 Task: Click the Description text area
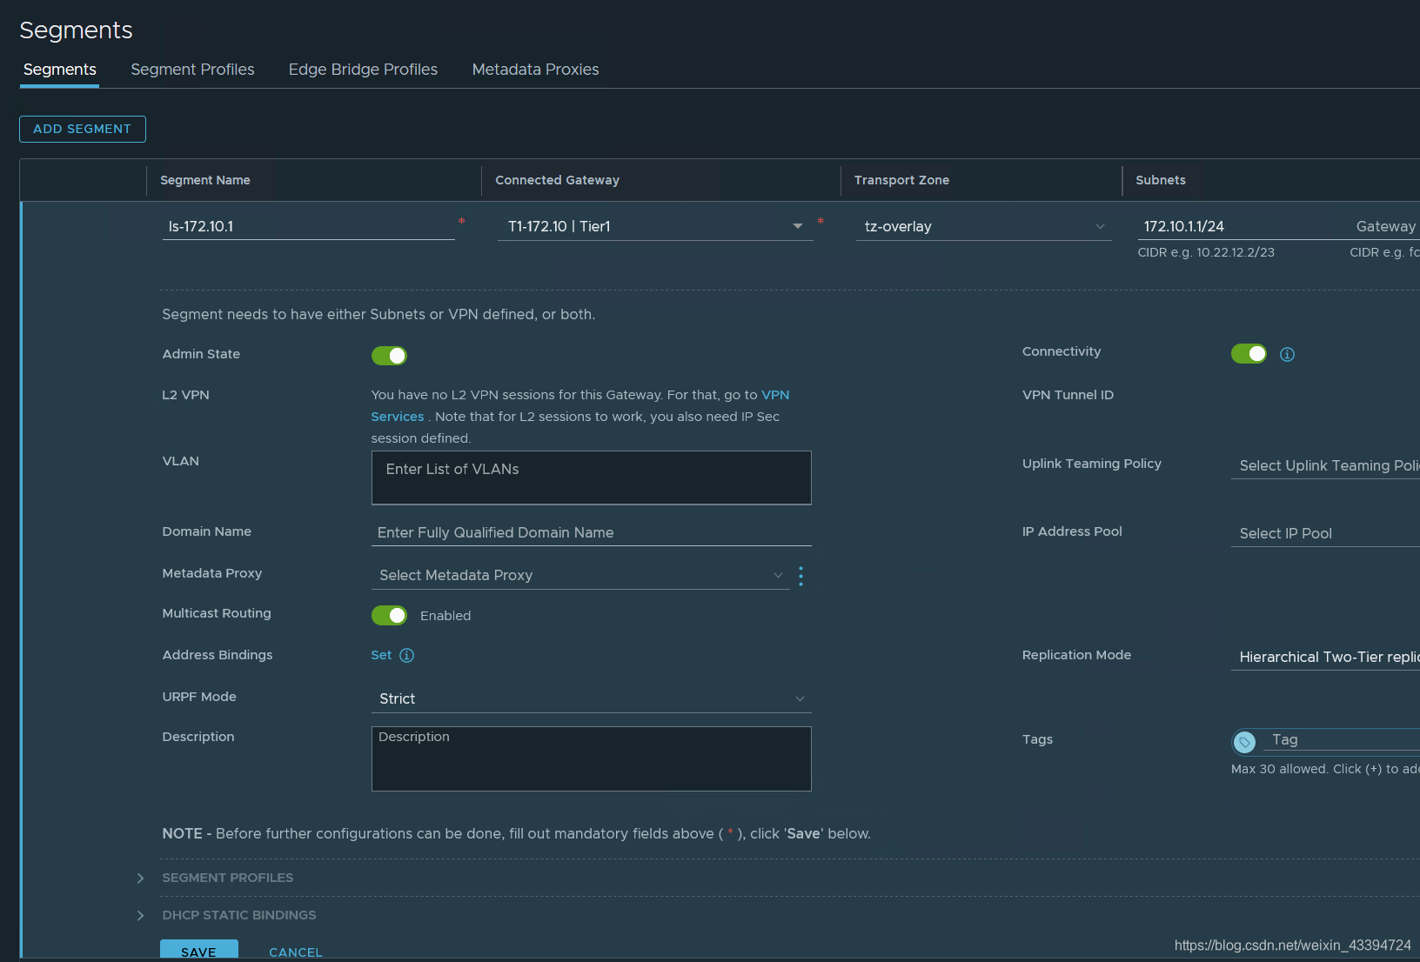[591, 758]
